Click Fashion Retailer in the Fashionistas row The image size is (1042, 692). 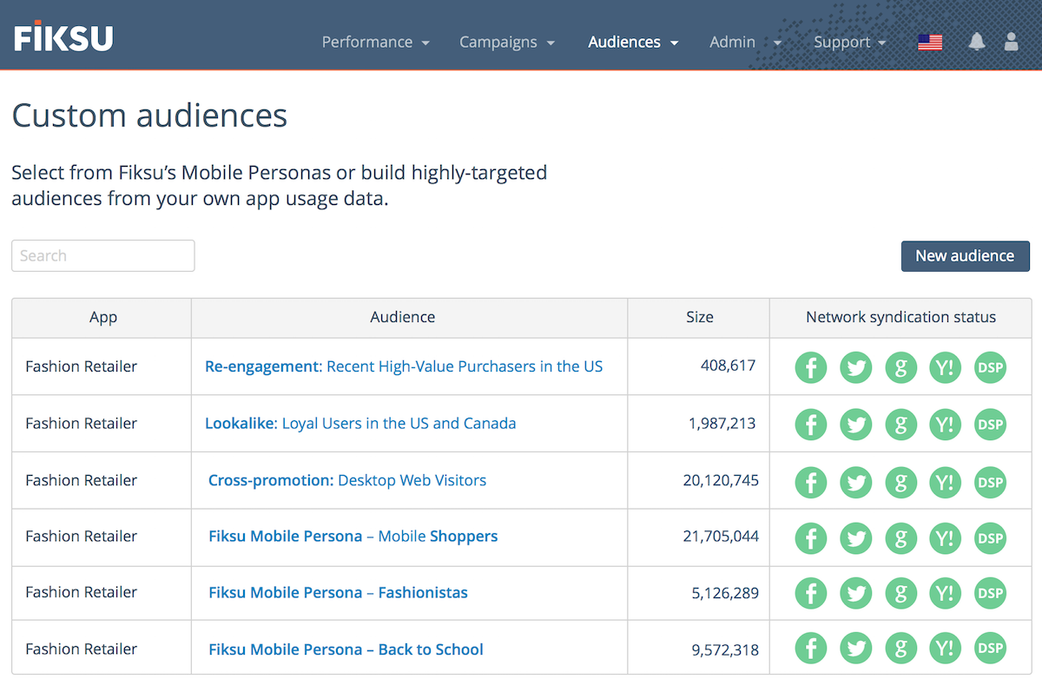[82, 592]
